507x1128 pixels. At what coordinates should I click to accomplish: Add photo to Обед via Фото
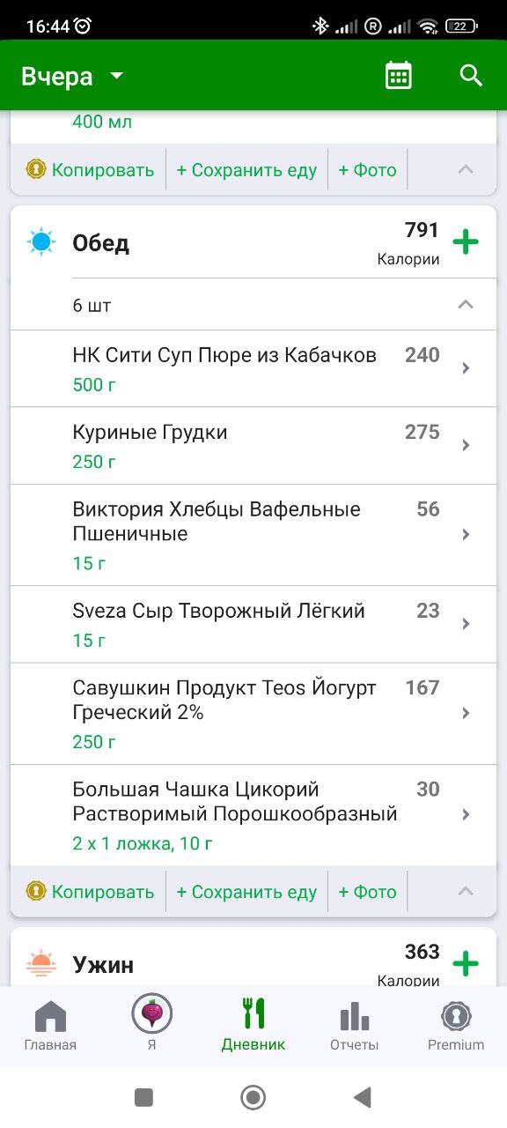[x=367, y=892]
